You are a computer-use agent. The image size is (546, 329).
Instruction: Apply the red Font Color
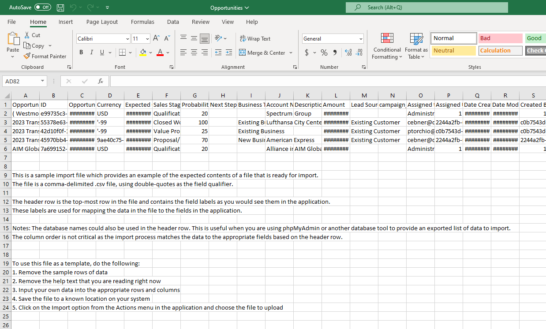(160, 52)
